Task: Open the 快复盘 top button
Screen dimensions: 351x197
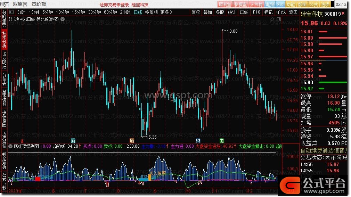Action: click(240, 5)
